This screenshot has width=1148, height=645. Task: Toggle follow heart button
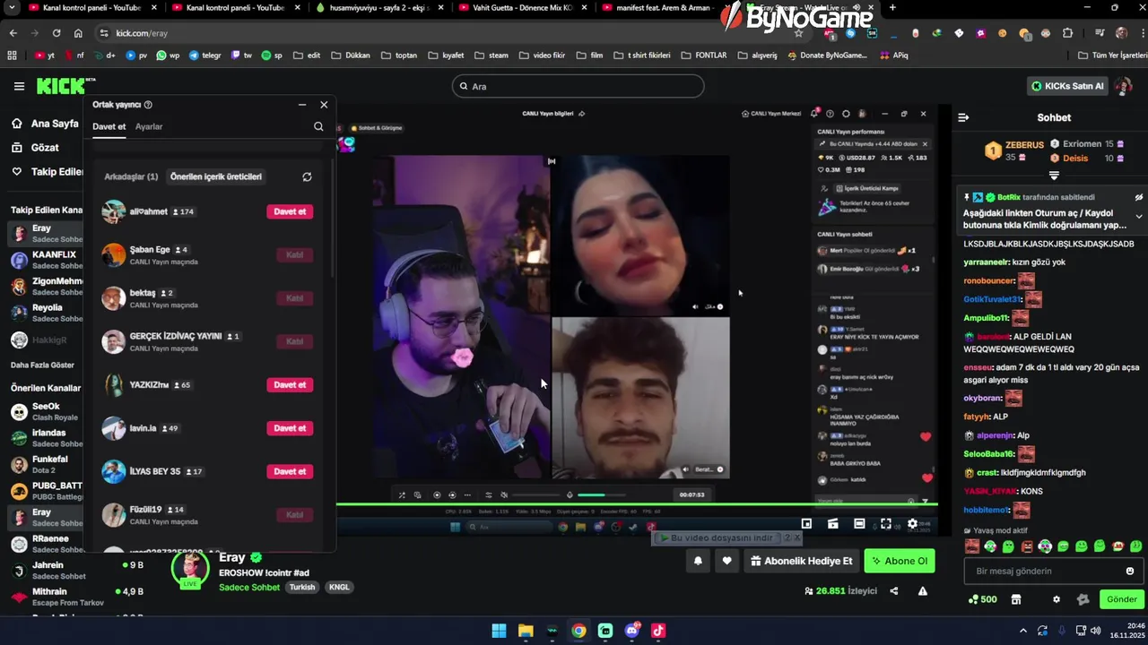726,561
